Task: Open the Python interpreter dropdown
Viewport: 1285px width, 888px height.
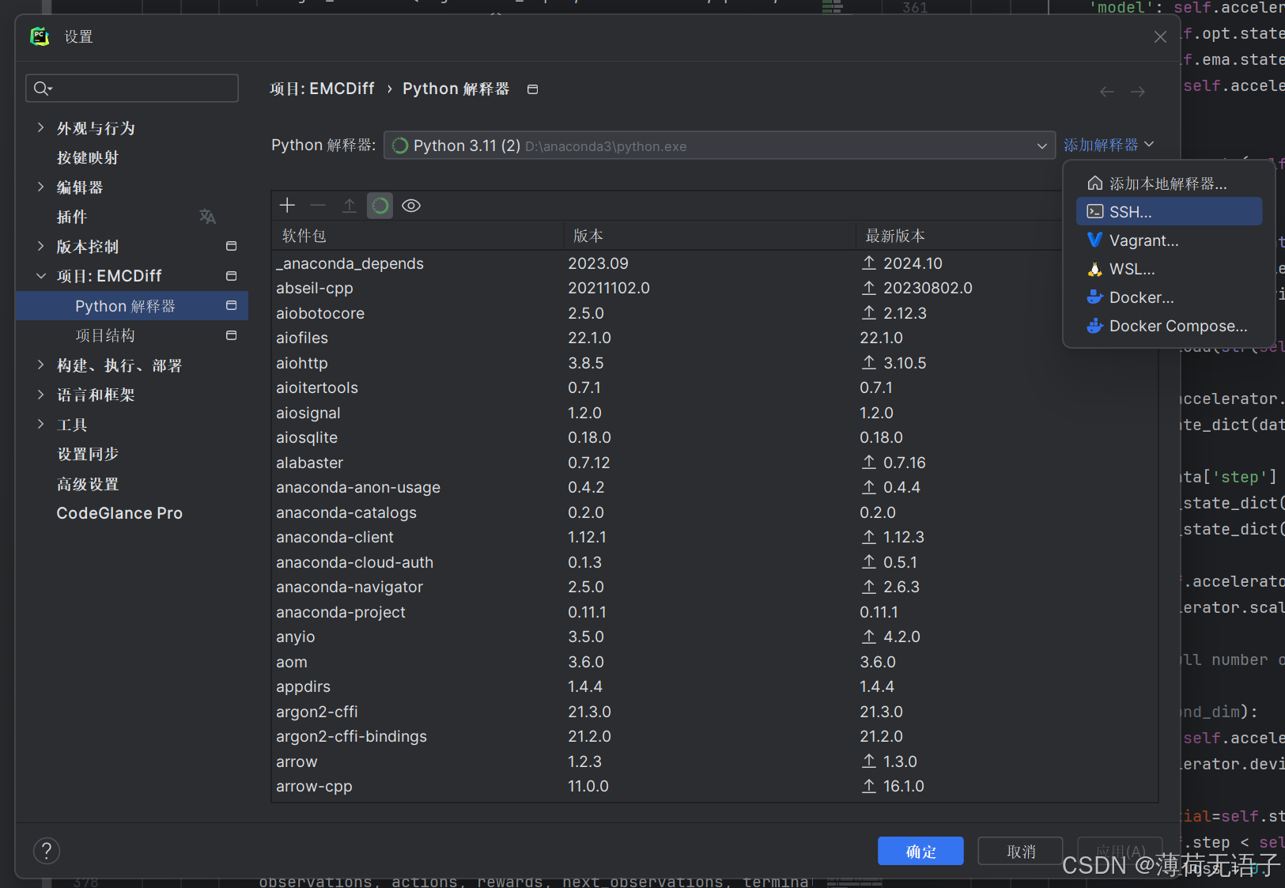Action: (x=720, y=145)
